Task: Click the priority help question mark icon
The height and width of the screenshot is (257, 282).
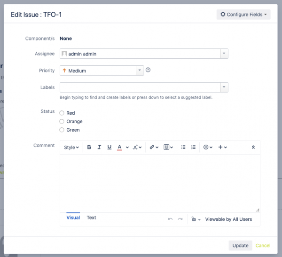Action: (x=148, y=70)
